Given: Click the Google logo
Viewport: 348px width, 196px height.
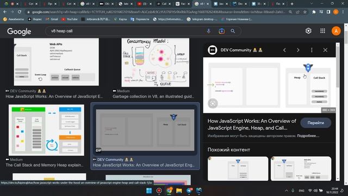Looking at the screenshot, I should [19, 32].
